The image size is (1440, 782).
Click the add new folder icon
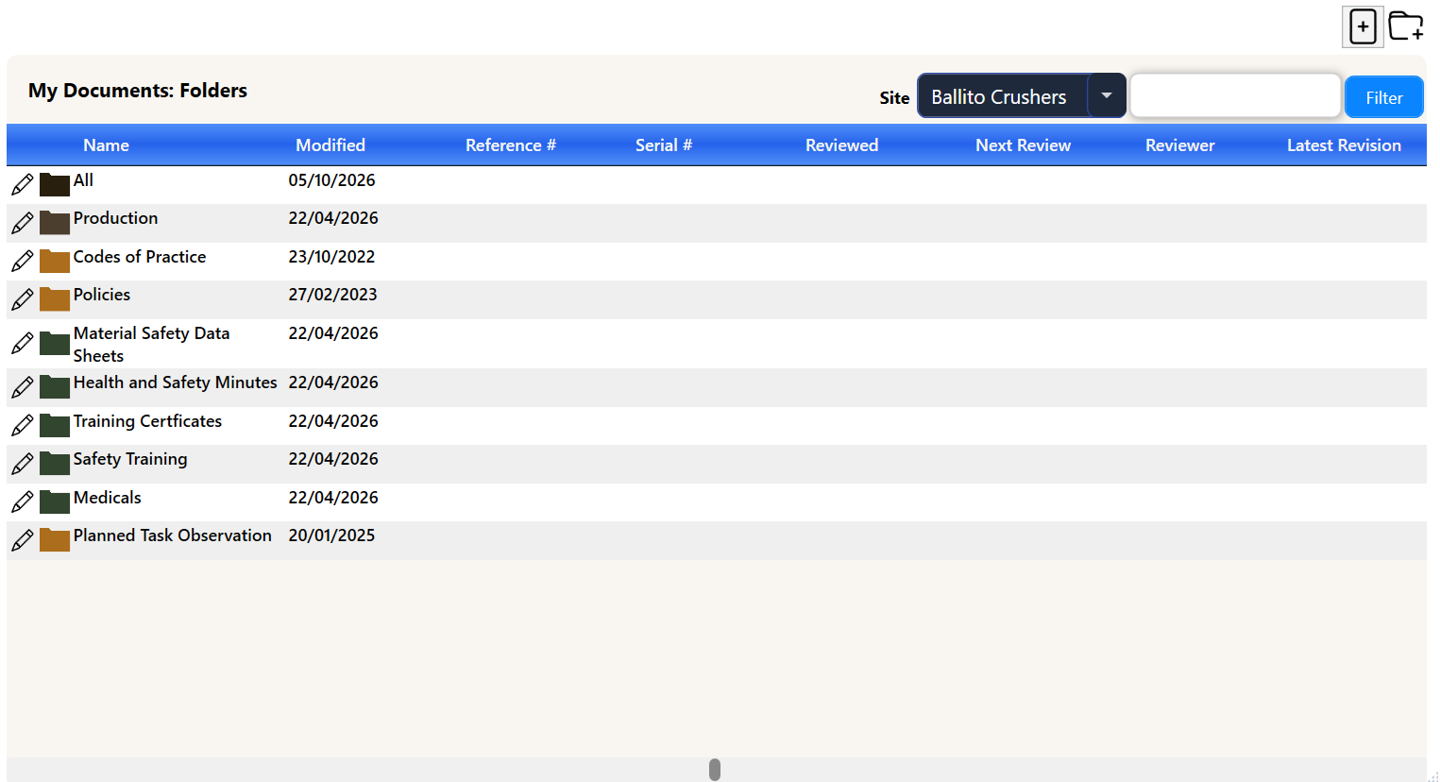(1406, 26)
